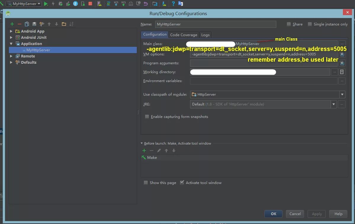This screenshot has width=355, height=224.
Task: Click the Undo icon in the toolbar
Action: tap(145, 4)
